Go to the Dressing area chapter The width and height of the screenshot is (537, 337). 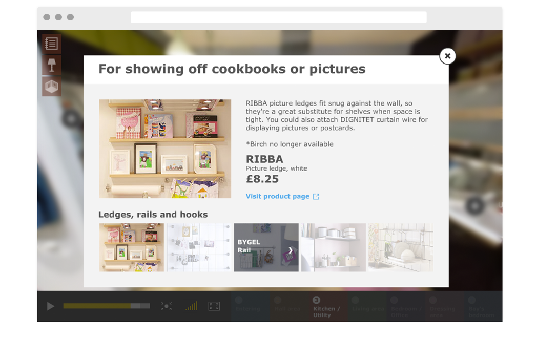coord(445,306)
